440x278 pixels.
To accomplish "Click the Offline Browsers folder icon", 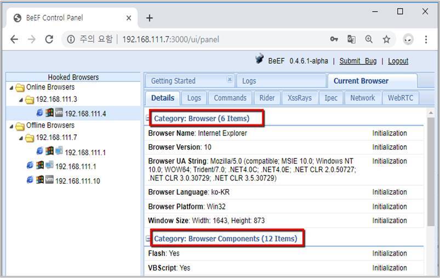I will click(x=20, y=126).
